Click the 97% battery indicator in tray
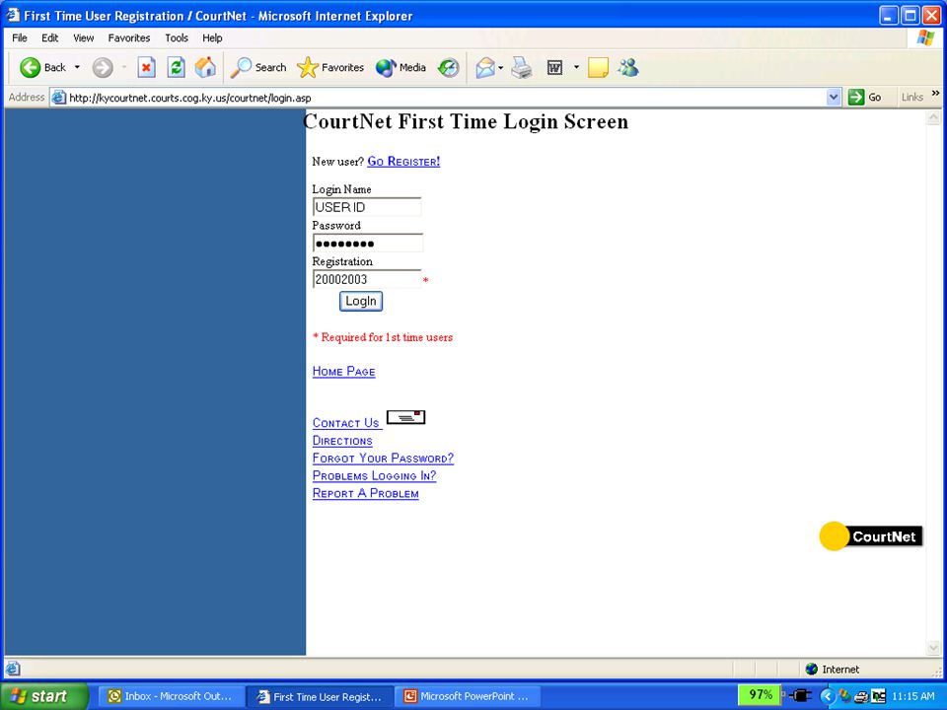This screenshot has height=710, width=947. (760, 695)
